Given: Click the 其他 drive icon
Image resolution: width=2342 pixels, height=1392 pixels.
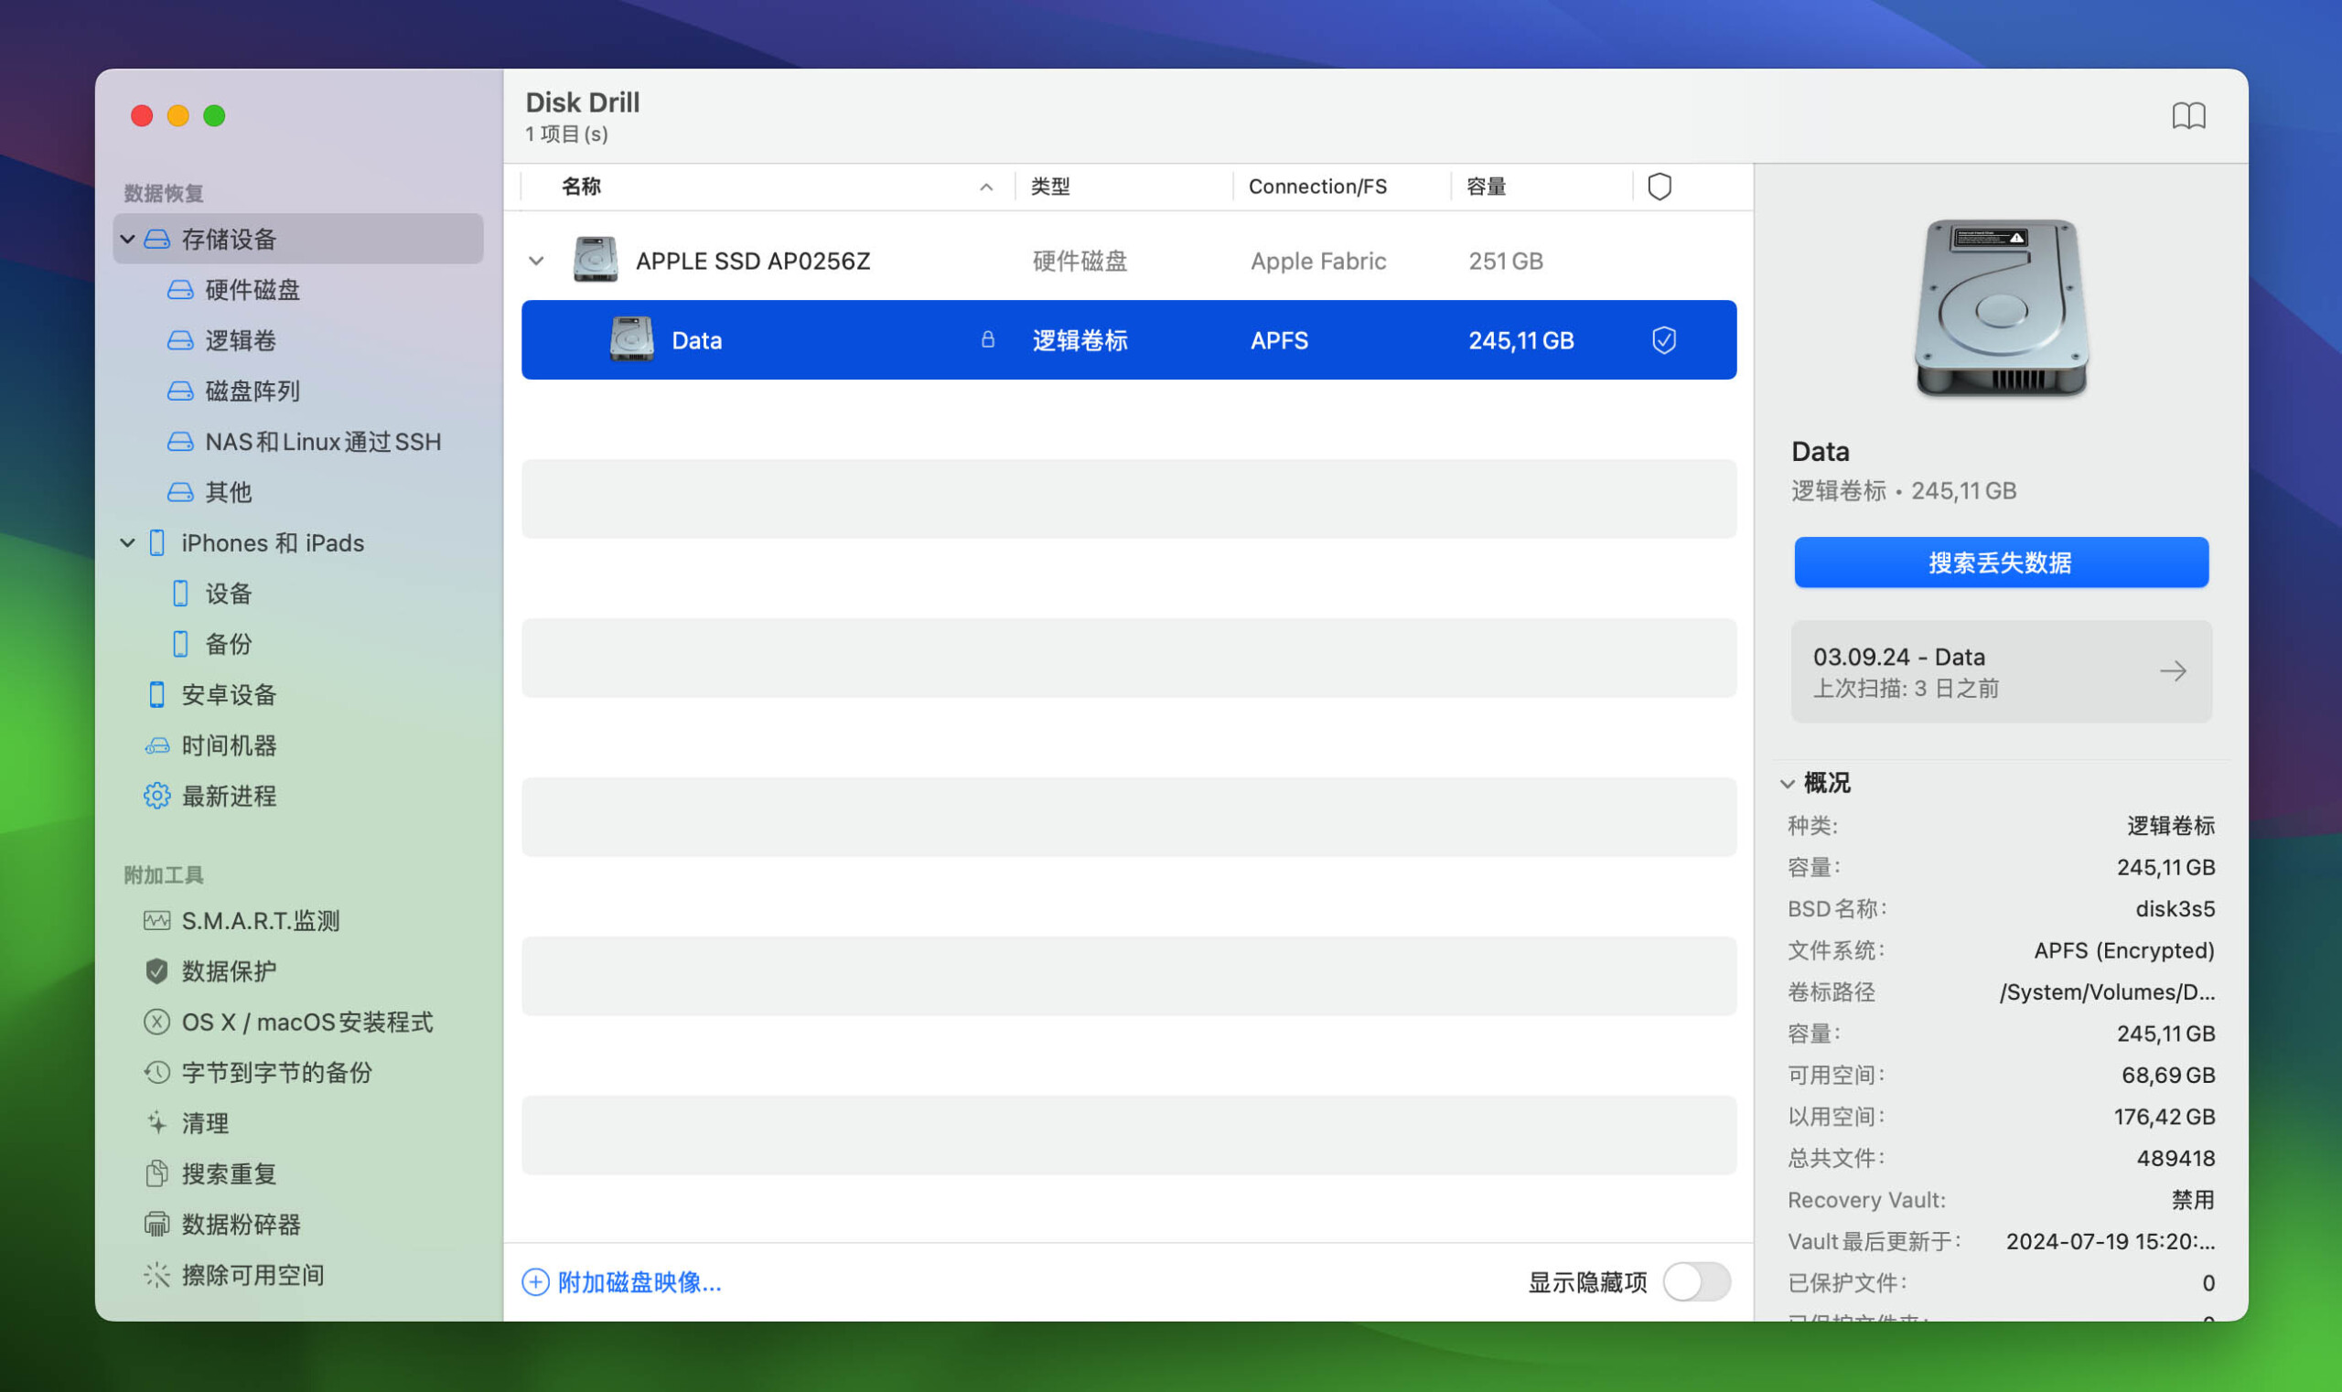Looking at the screenshot, I should point(180,492).
